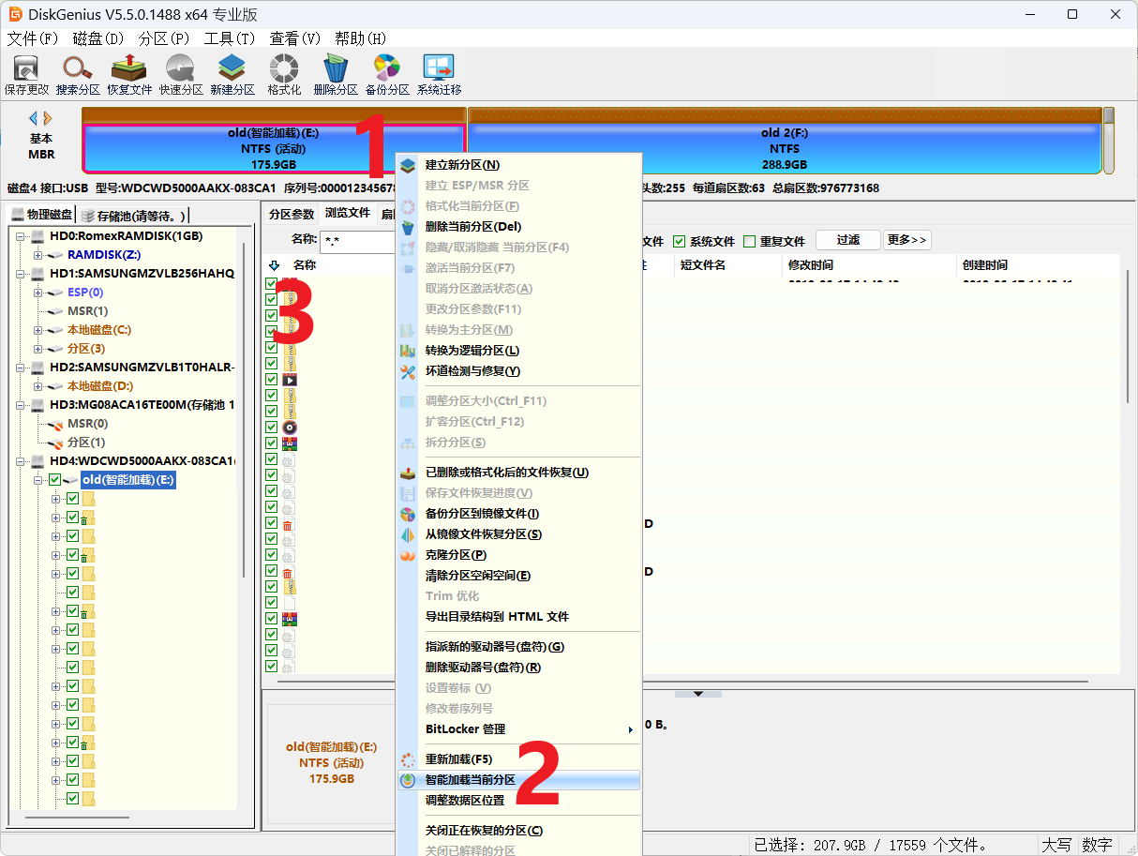Viewport: 1138px width, 856px height.
Task: Select the MSR(1) tree item
Action: [87, 310]
